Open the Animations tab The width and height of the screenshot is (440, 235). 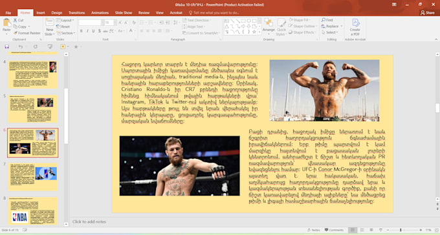coord(100,13)
